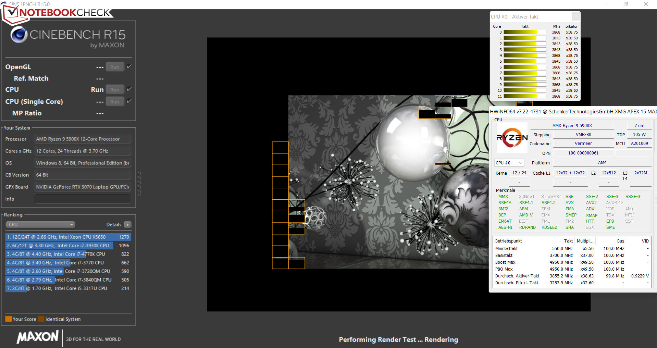657x348 pixels.
Task: Click the AMD Ryzen 9 5900X name in HWiNFO
Action: (x=572, y=126)
